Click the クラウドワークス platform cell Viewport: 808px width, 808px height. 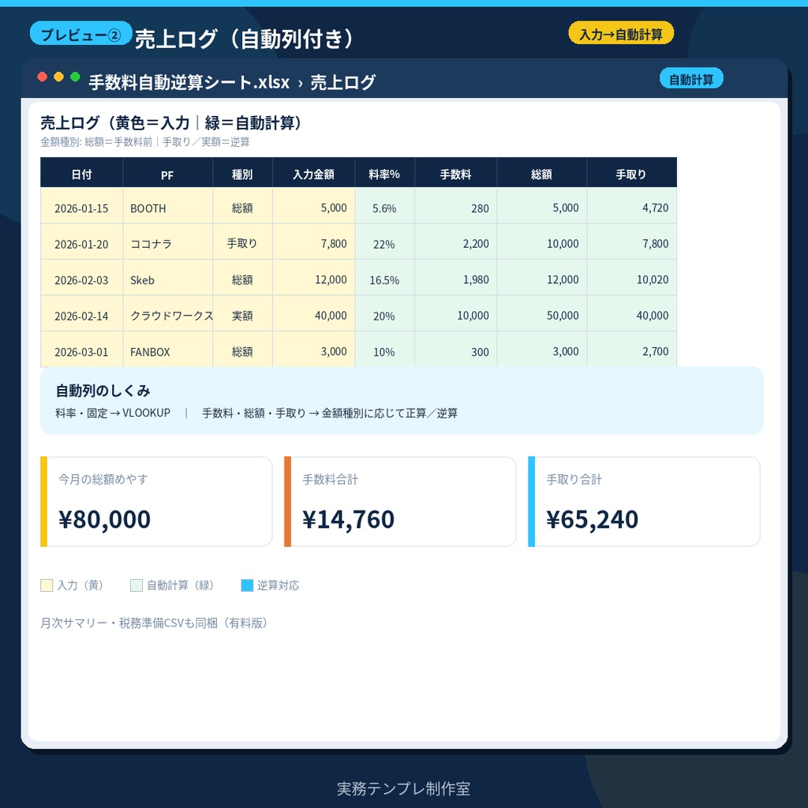167,314
